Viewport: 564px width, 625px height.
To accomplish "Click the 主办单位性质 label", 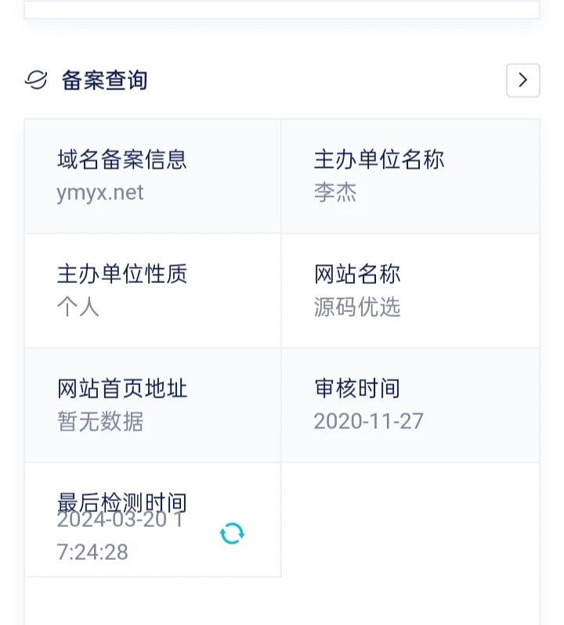I will [122, 274].
